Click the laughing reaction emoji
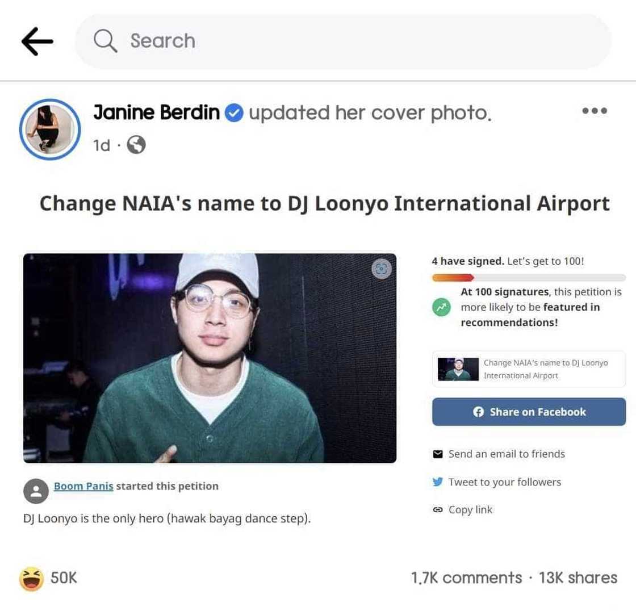636x611 pixels. [x=32, y=578]
